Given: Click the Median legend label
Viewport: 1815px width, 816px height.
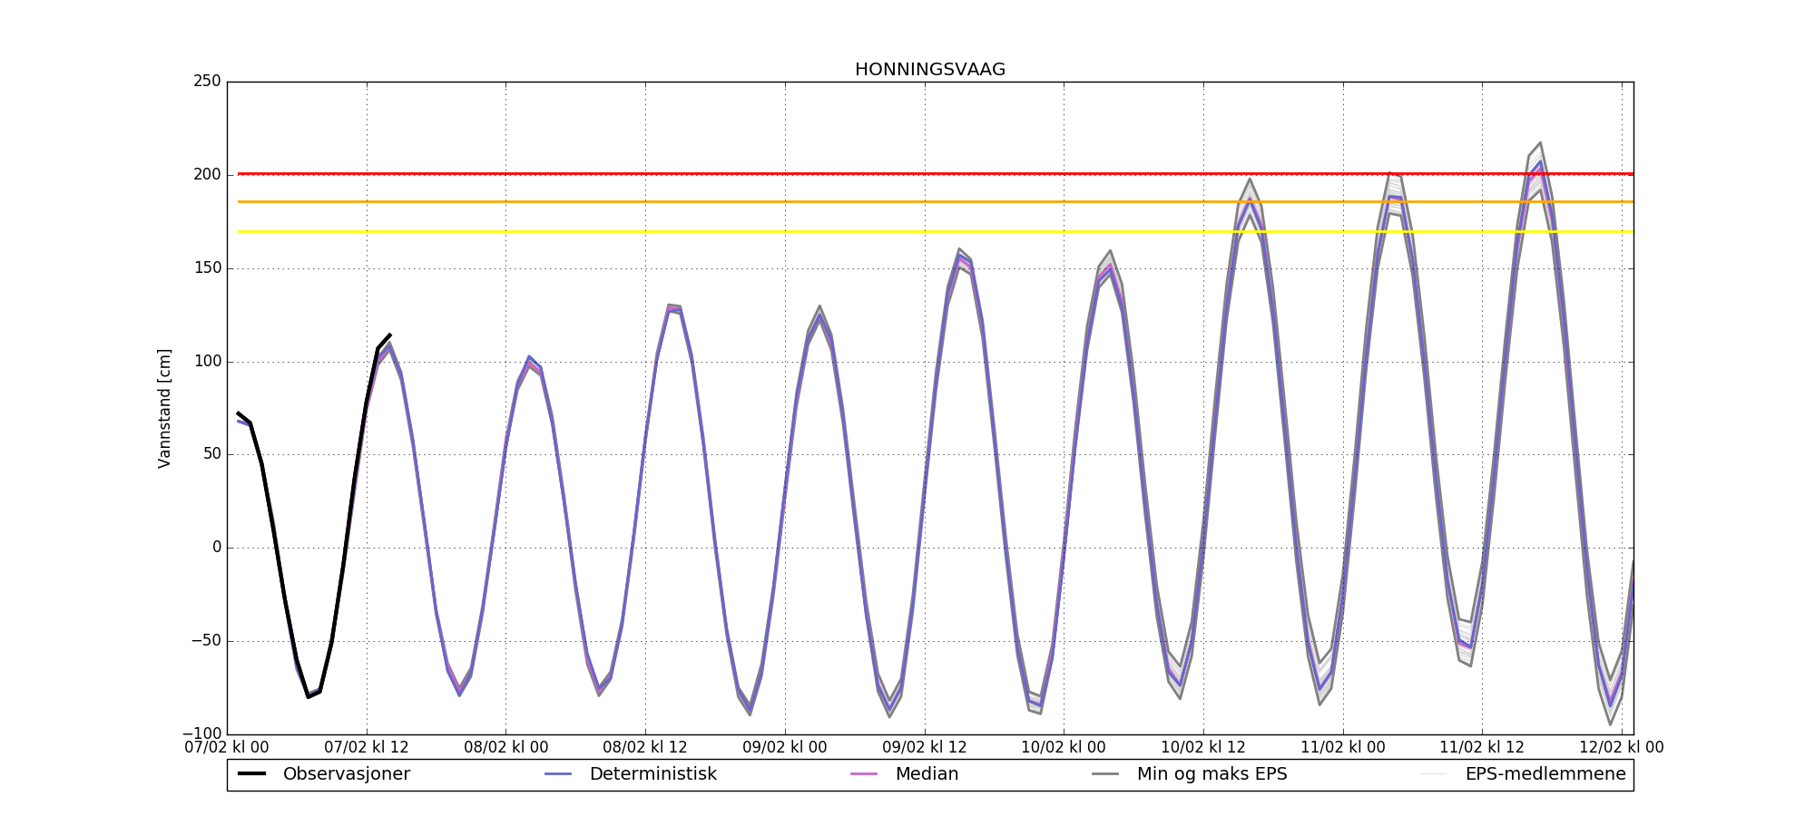Looking at the screenshot, I should (x=927, y=774).
